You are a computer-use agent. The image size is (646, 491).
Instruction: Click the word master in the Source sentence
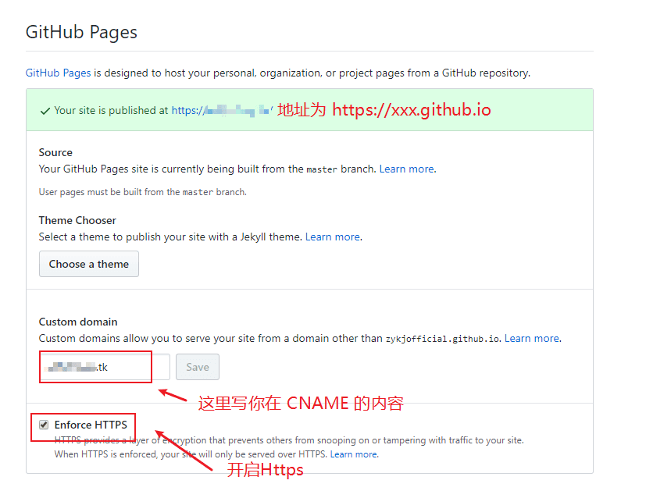coord(322,169)
